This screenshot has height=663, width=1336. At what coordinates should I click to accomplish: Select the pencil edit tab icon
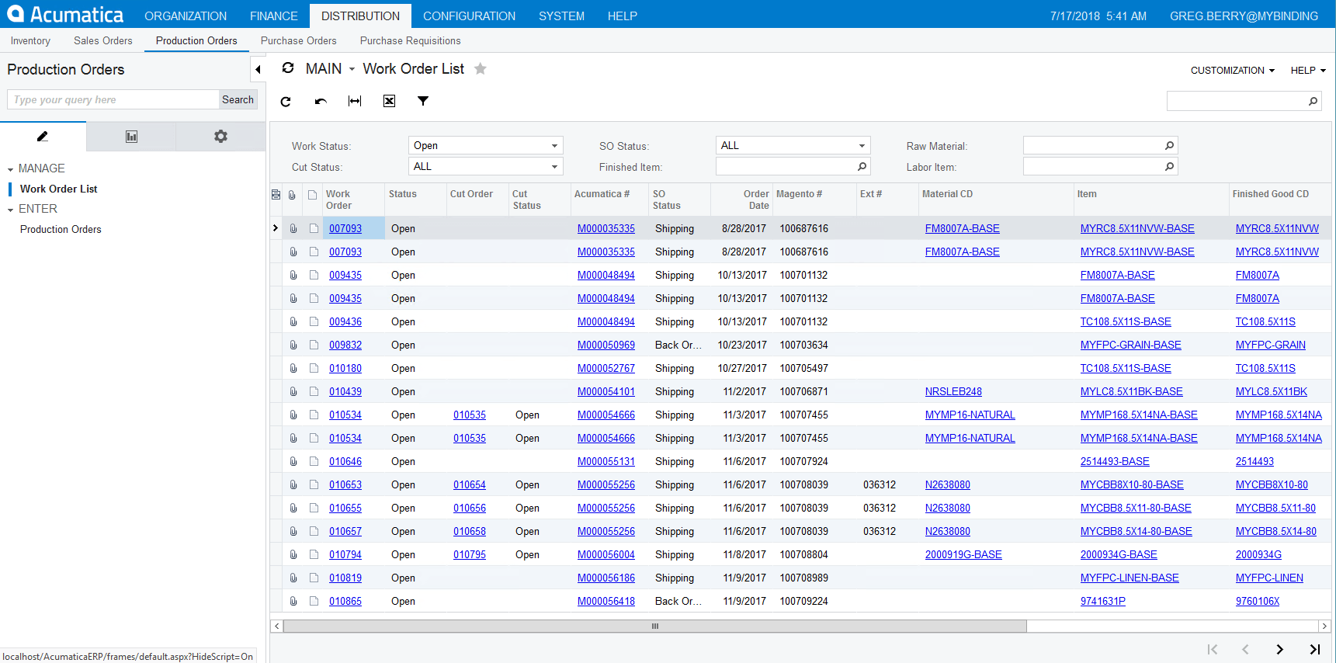[x=43, y=137]
